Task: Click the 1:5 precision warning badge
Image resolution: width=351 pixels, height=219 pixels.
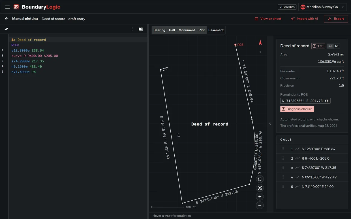Action: [318, 46]
